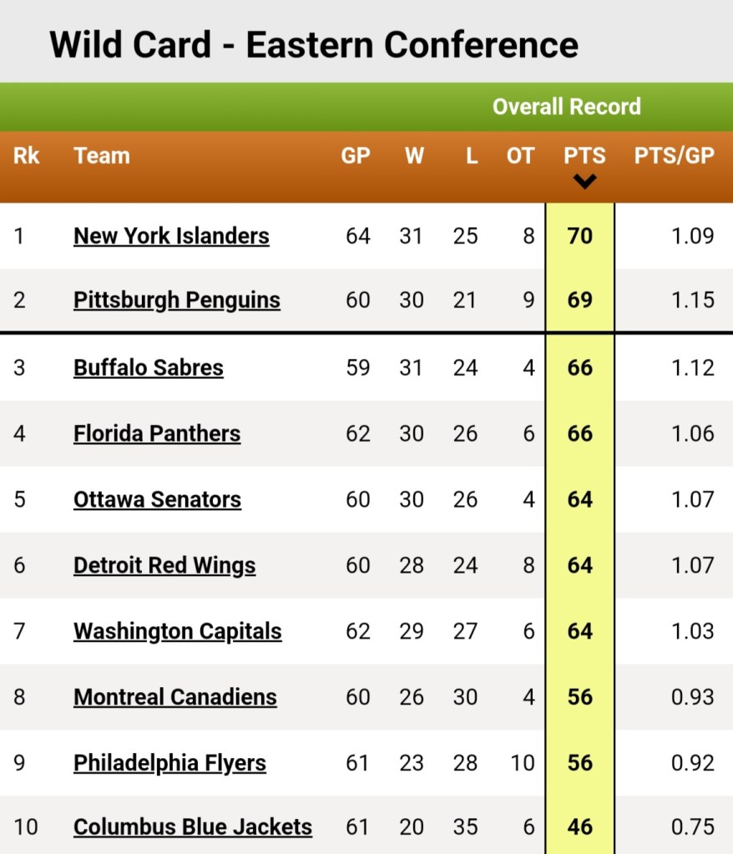Open the New York Islanders team link

click(x=171, y=236)
